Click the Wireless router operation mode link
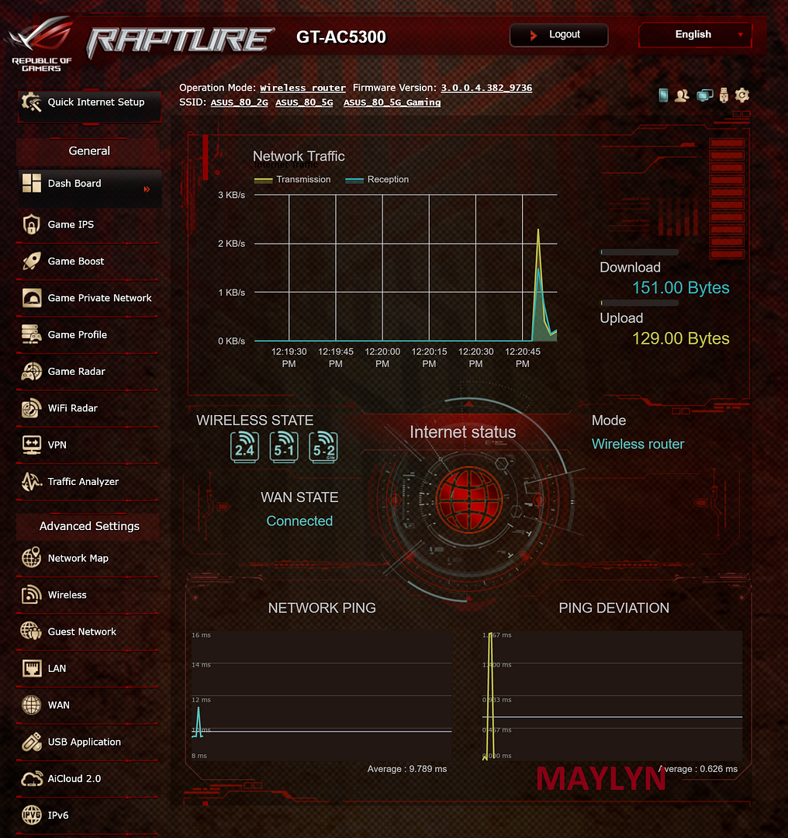Screen dimensions: 788x838 pos(302,88)
